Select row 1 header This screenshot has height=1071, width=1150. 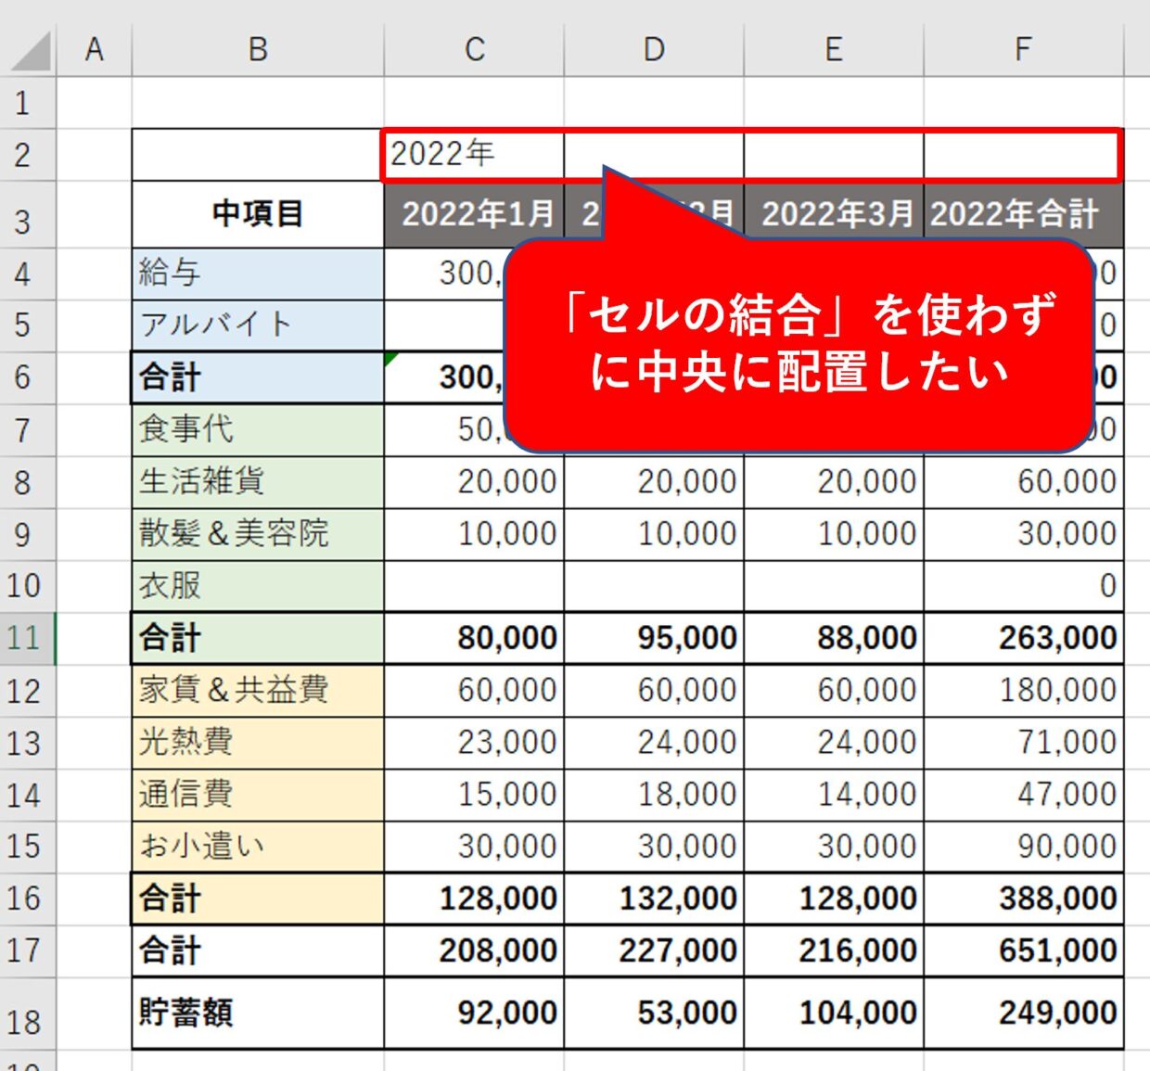coord(28,103)
